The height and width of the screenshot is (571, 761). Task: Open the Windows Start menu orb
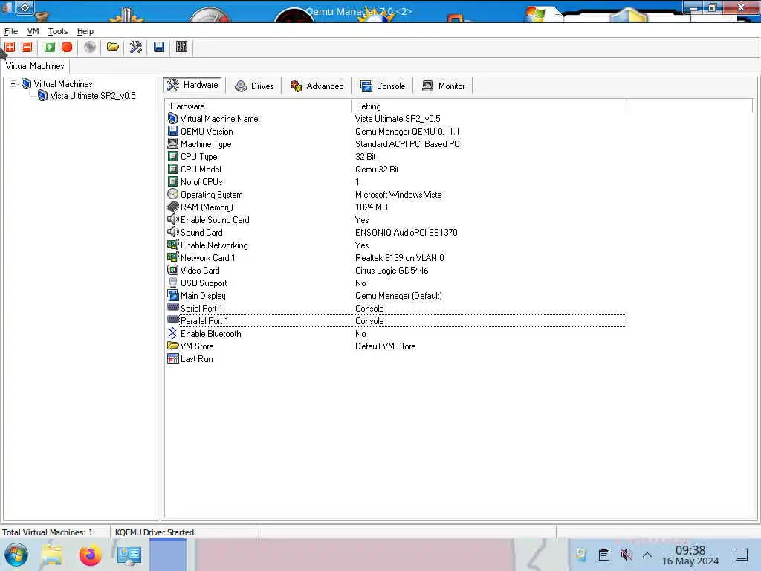(x=16, y=555)
